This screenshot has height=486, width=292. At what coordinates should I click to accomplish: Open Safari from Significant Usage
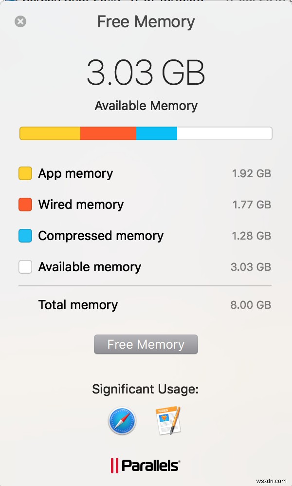(122, 420)
